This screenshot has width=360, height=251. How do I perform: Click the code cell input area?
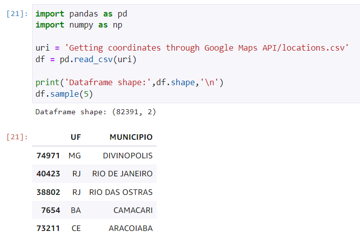196,54
